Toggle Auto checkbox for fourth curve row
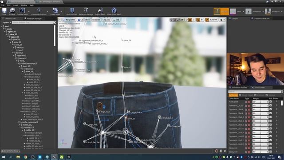Screen dimensions: 284x160 (270, 113)
